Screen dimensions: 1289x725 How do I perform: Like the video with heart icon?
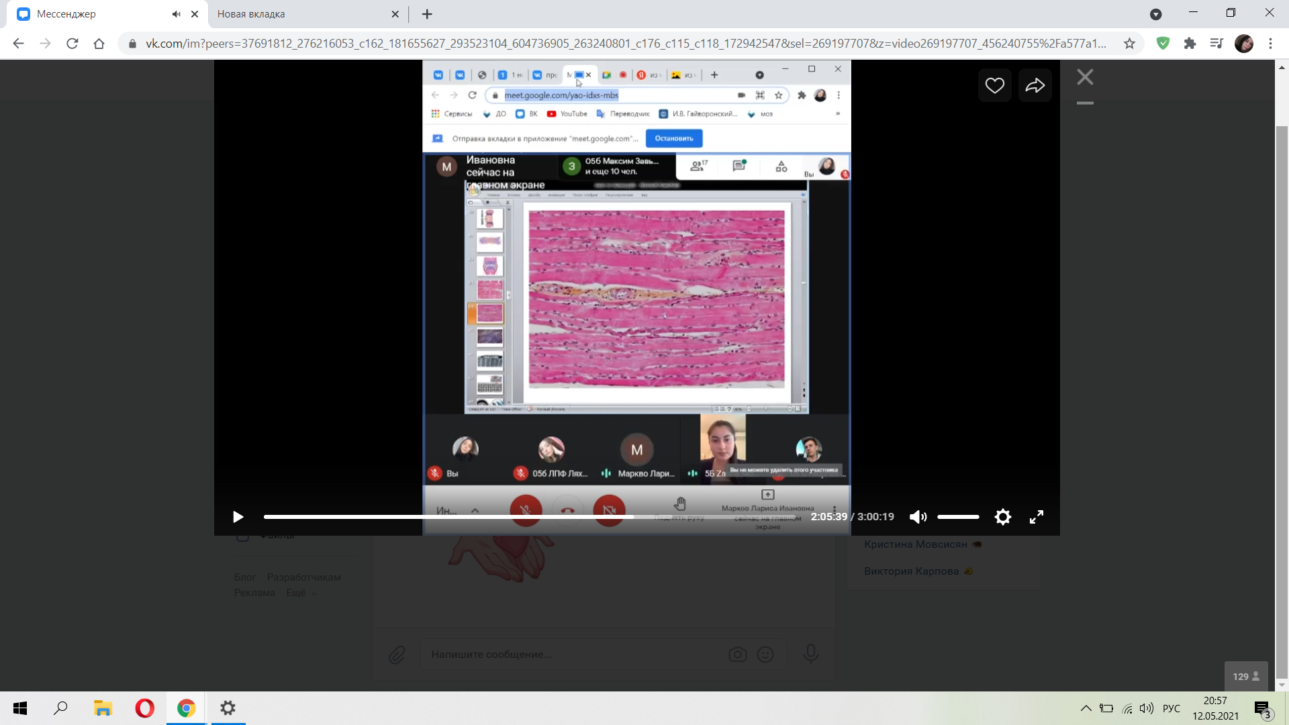[x=994, y=85]
